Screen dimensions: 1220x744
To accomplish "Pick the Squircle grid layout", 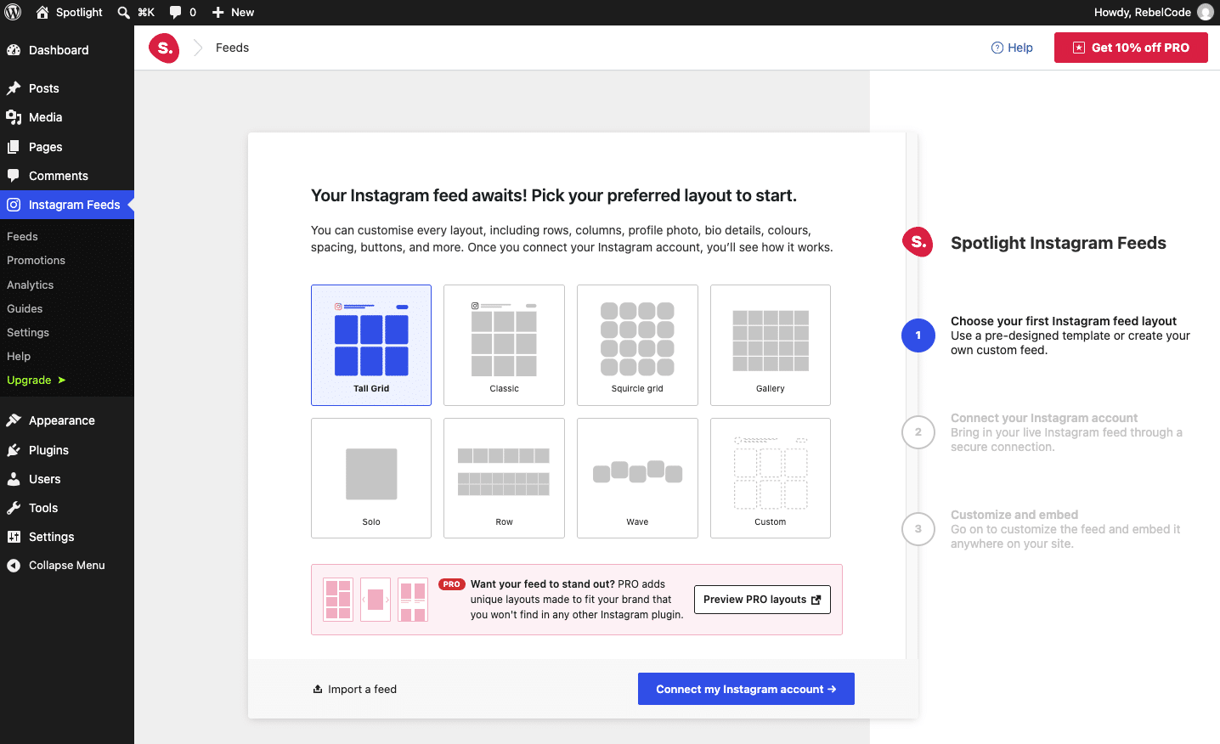I will (x=637, y=345).
